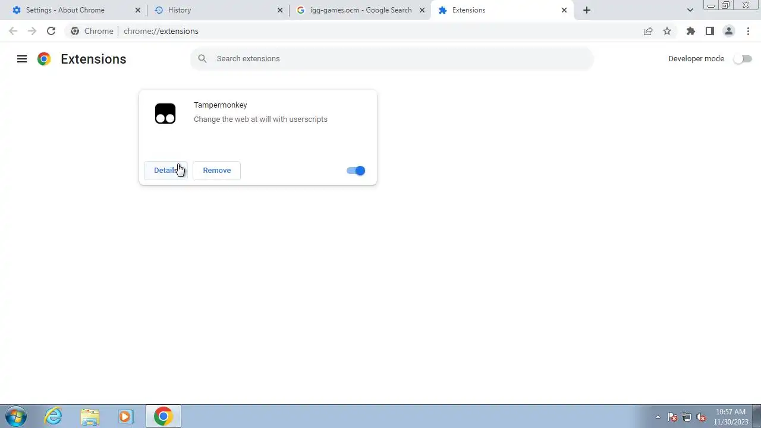The image size is (761, 428).
Task: Open the media player taskbar icon
Action: tap(125, 416)
